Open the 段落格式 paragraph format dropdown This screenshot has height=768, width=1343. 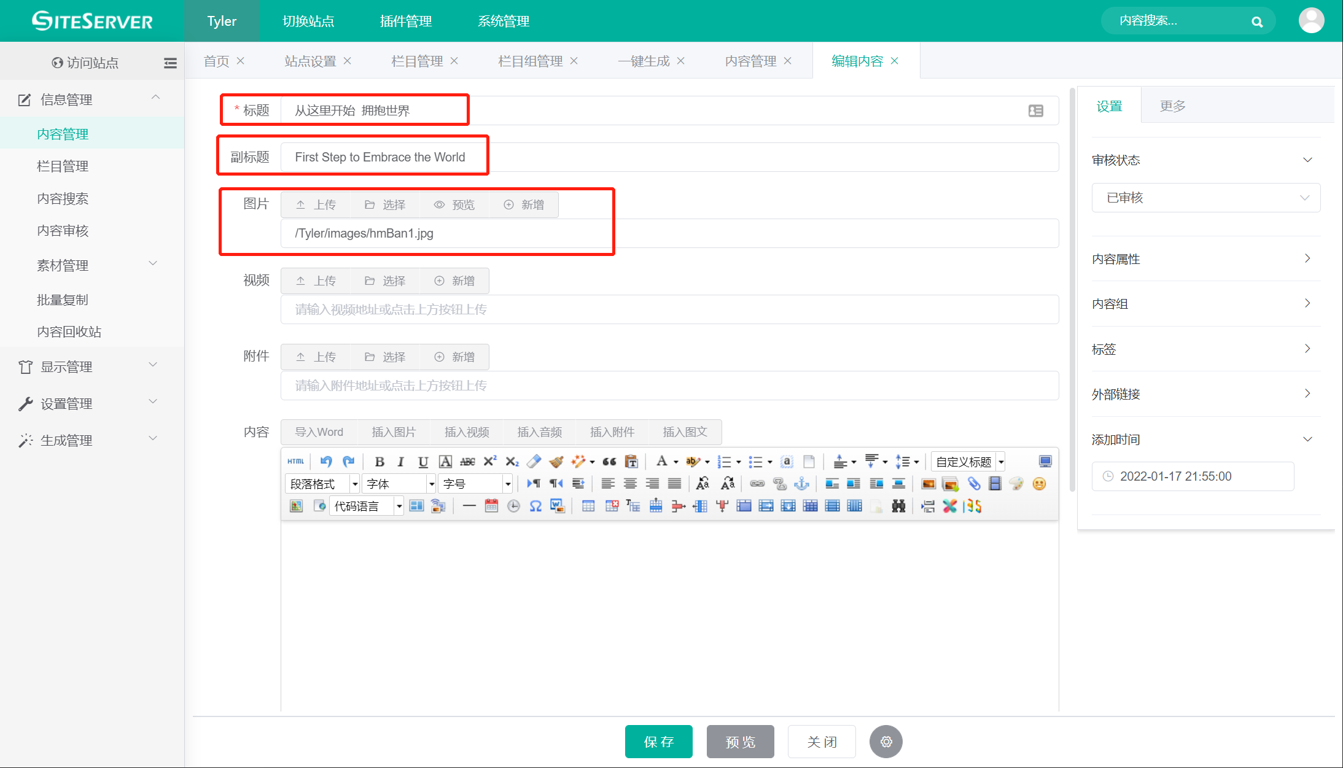coord(322,484)
